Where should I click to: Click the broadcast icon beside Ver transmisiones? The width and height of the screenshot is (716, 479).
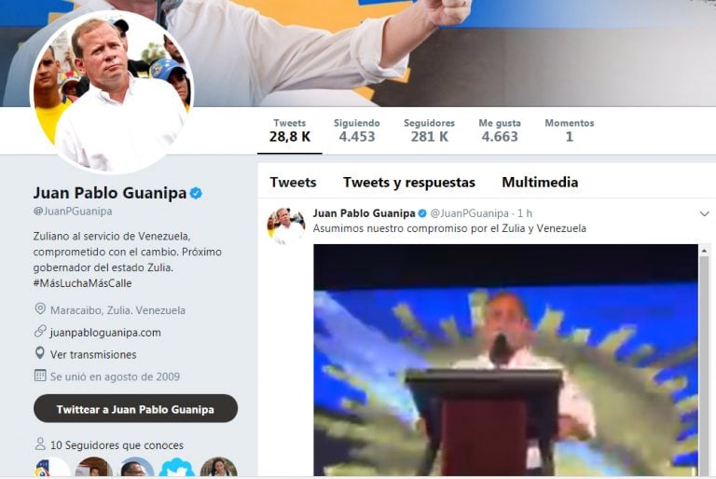pos(40,353)
